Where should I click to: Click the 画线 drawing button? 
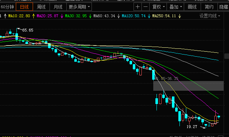192,7
